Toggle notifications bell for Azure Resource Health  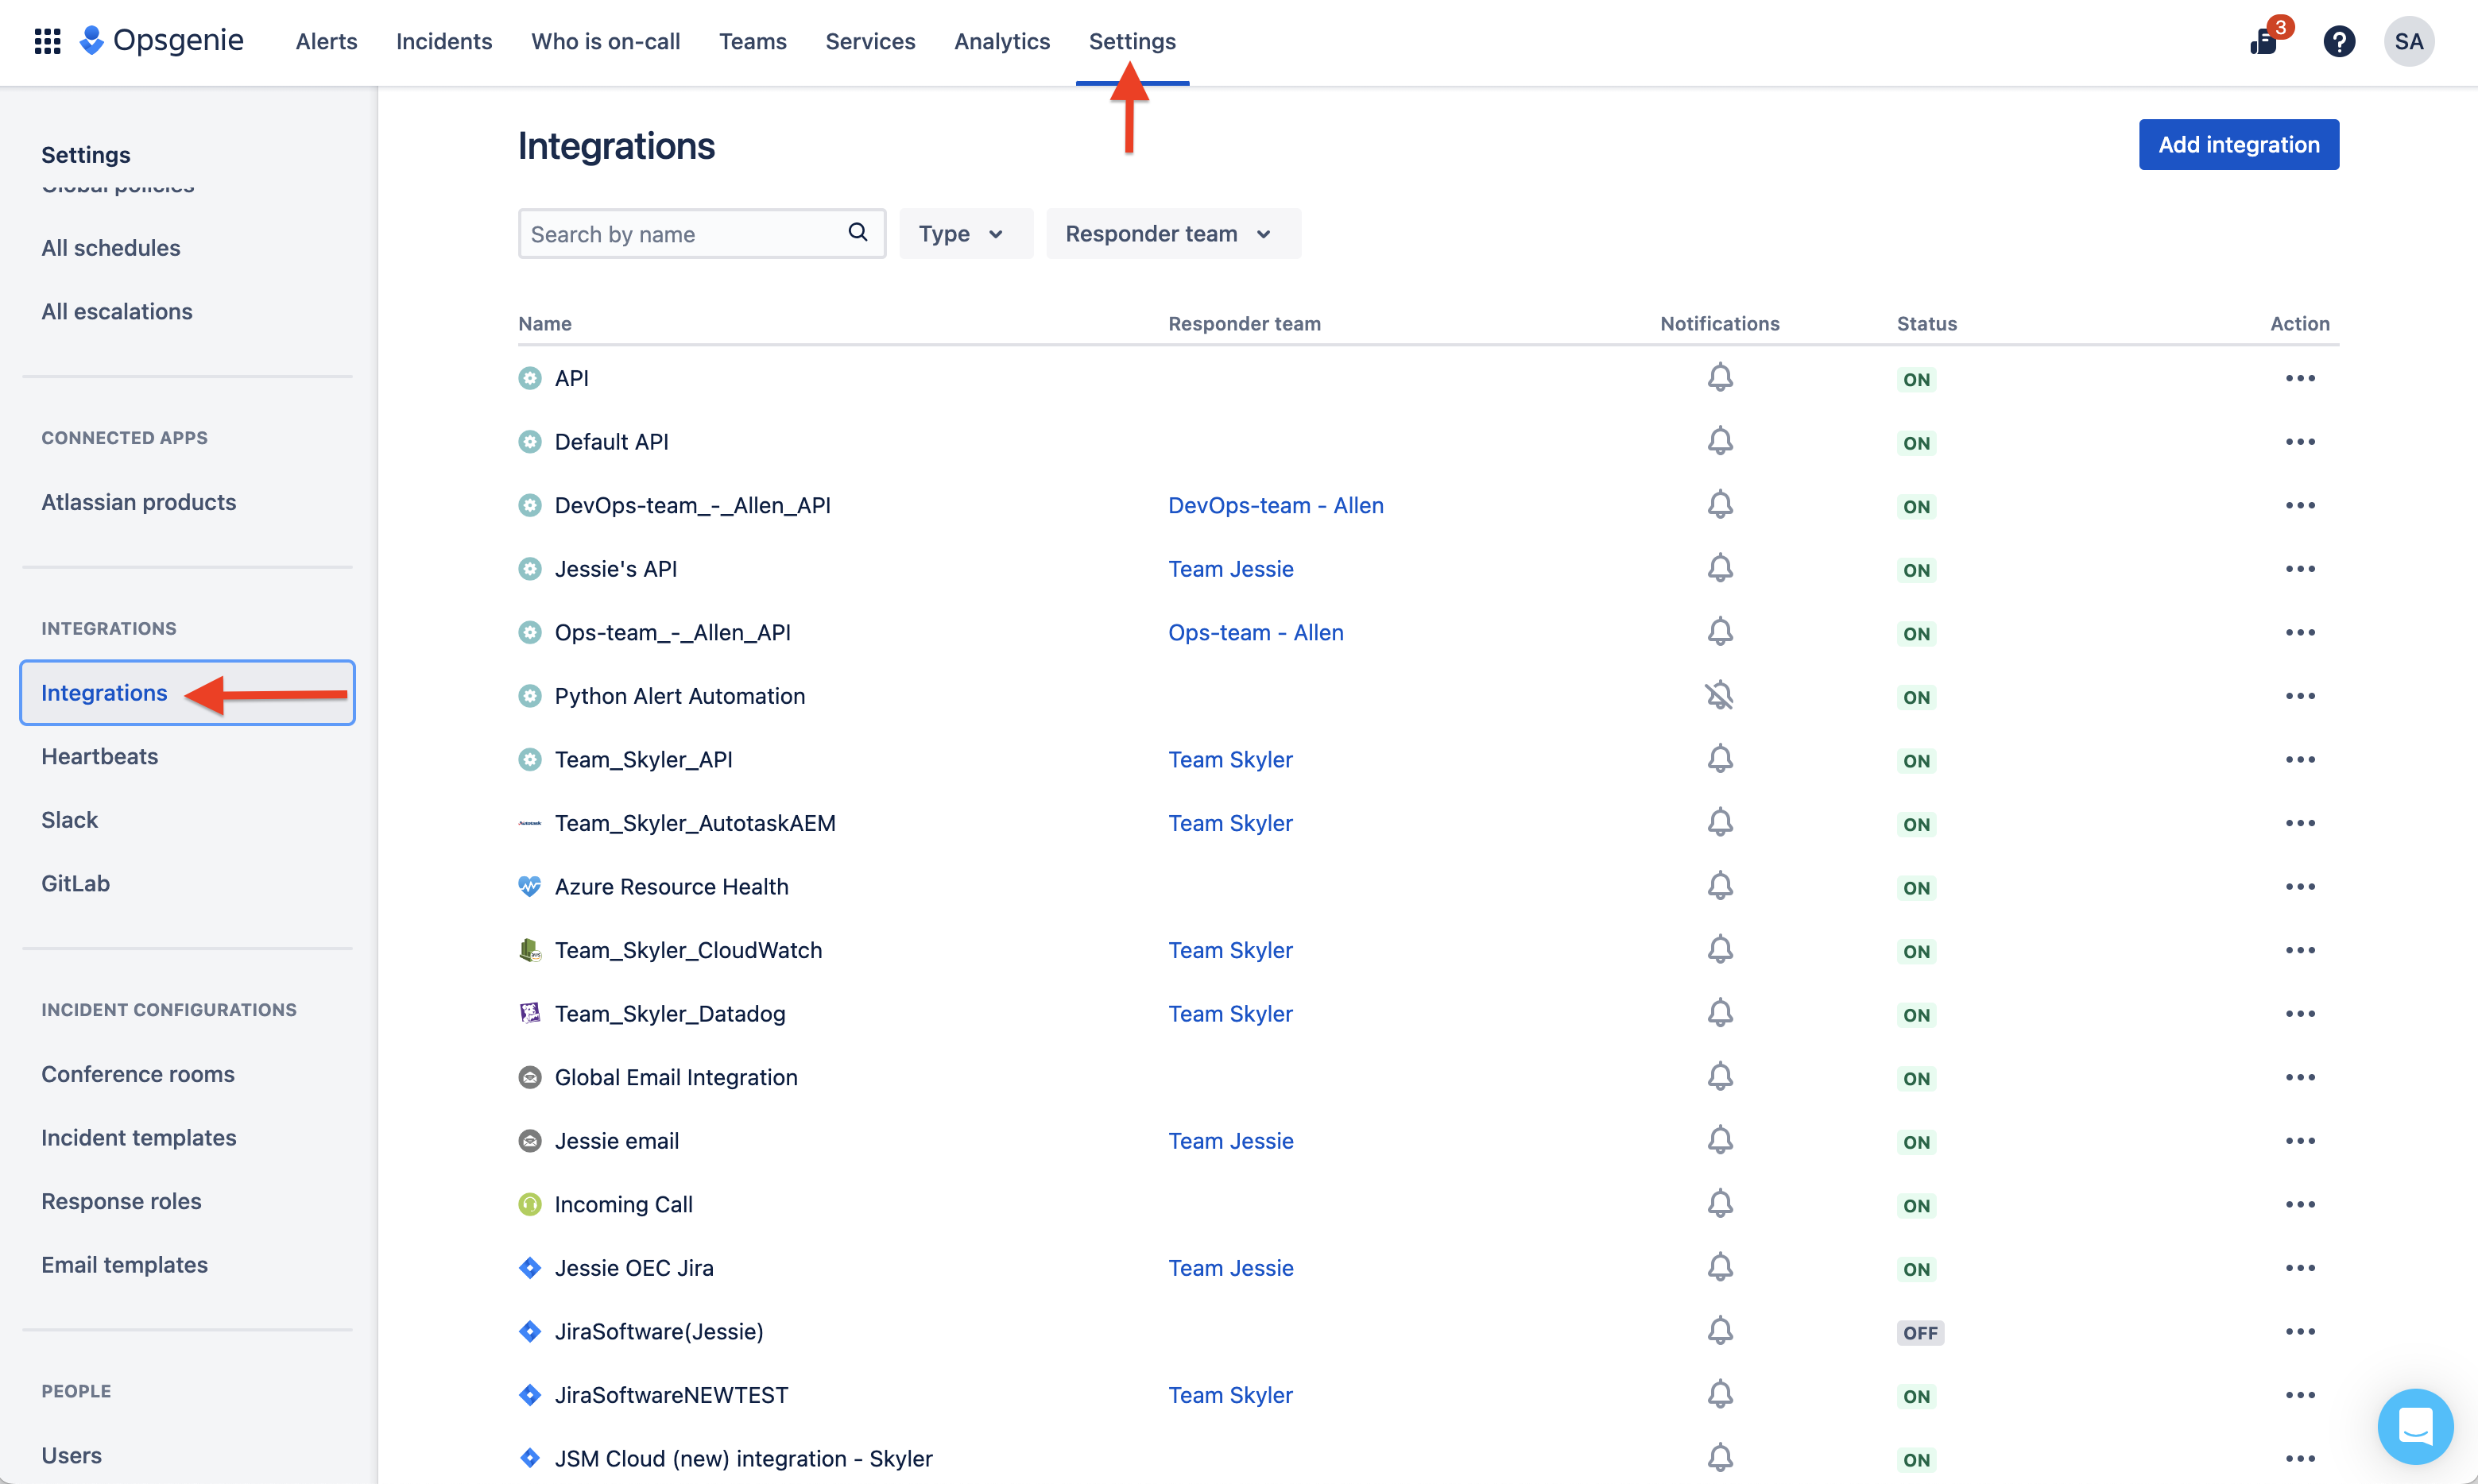point(1720,885)
